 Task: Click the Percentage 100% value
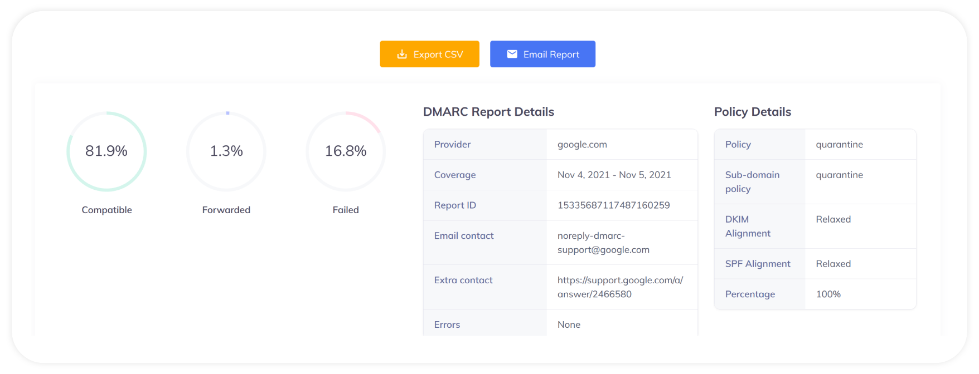coord(828,294)
